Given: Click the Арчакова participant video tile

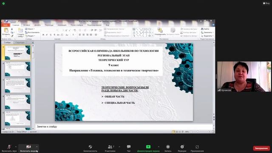Looking at the screenshot, I should point(244,76).
